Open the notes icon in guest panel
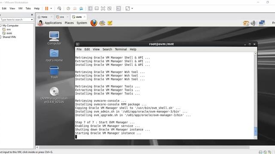The image size is (275, 154). [110, 23]
